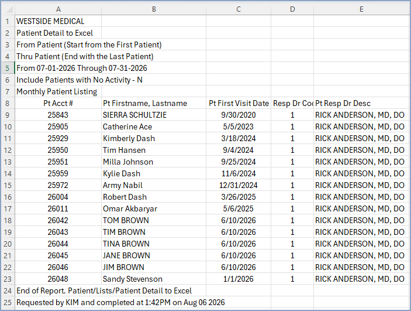Click the TINA BROWN name cell

pyautogui.click(x=154, y=244)
